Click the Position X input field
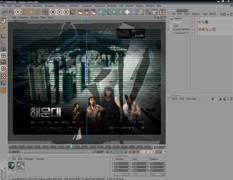 pos(122,163)
